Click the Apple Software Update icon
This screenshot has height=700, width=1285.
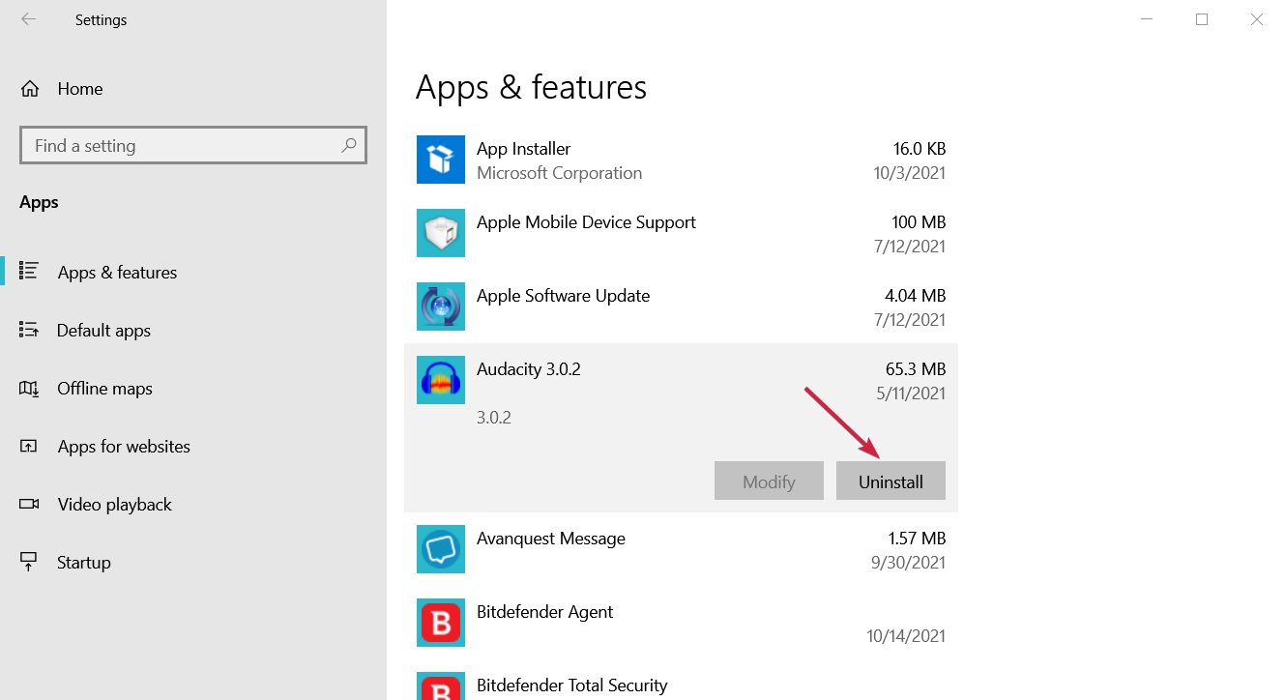coord(441,306)
